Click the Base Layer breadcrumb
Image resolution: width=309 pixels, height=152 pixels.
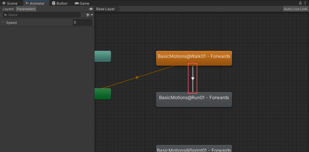click(106, 9)
